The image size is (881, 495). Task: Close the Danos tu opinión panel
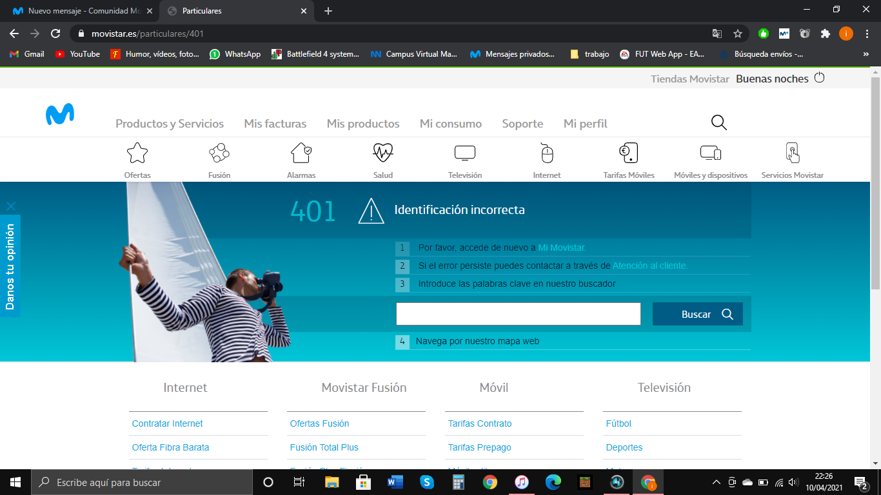(x=10, y=206)
